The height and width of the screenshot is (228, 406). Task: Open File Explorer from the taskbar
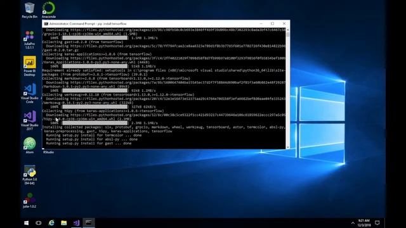(63, 223)
